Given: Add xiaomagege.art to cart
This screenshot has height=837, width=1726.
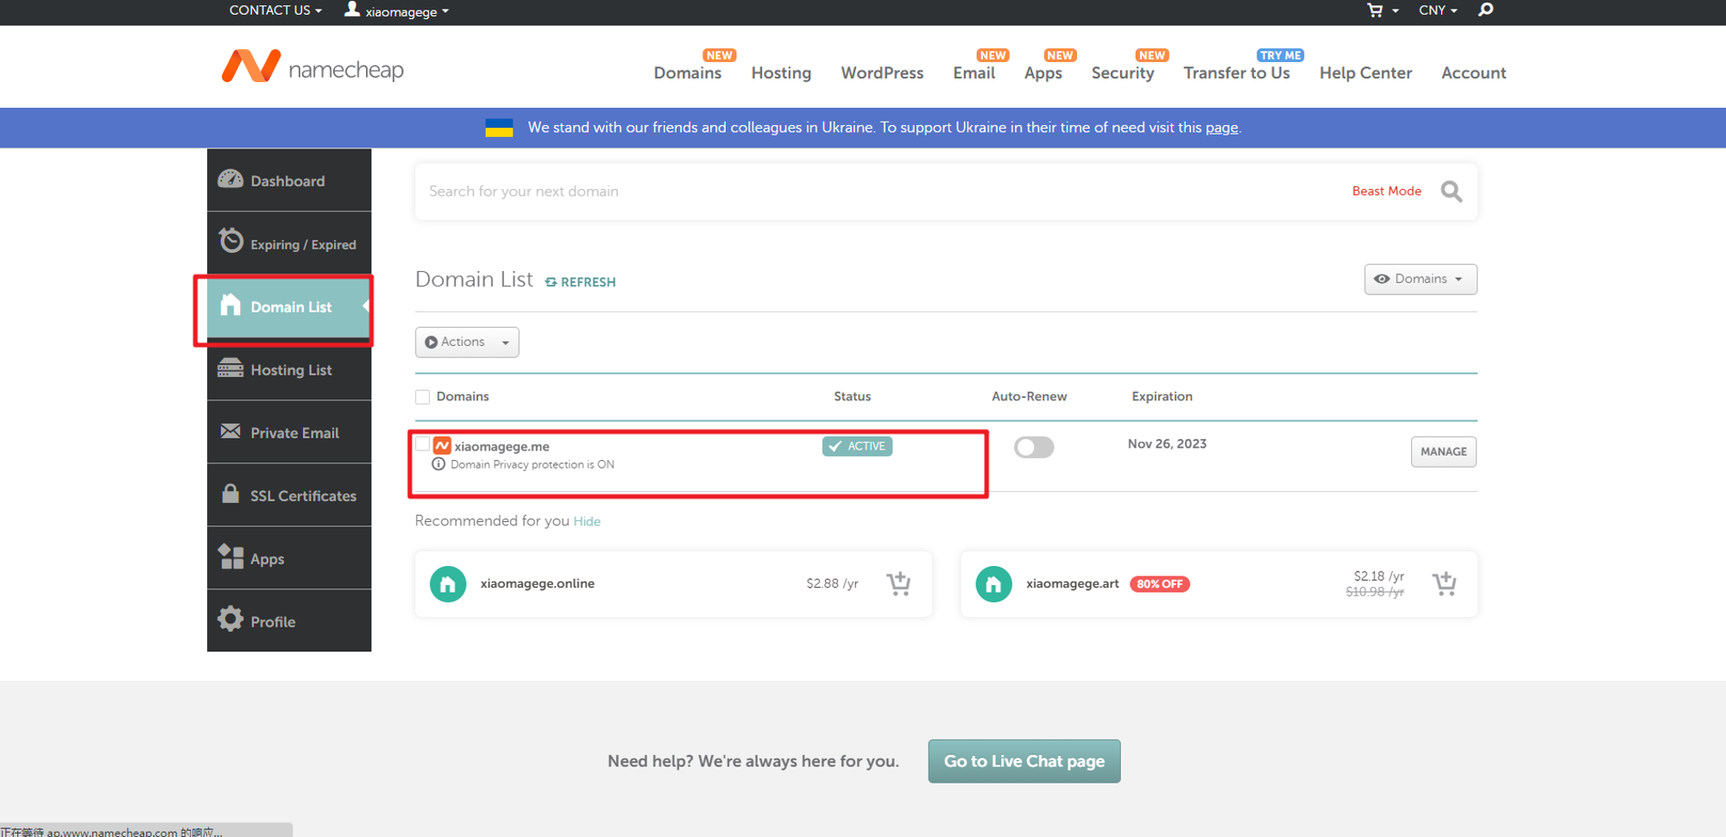Looking at the screenshot, I should click(x=1444, y=584).
